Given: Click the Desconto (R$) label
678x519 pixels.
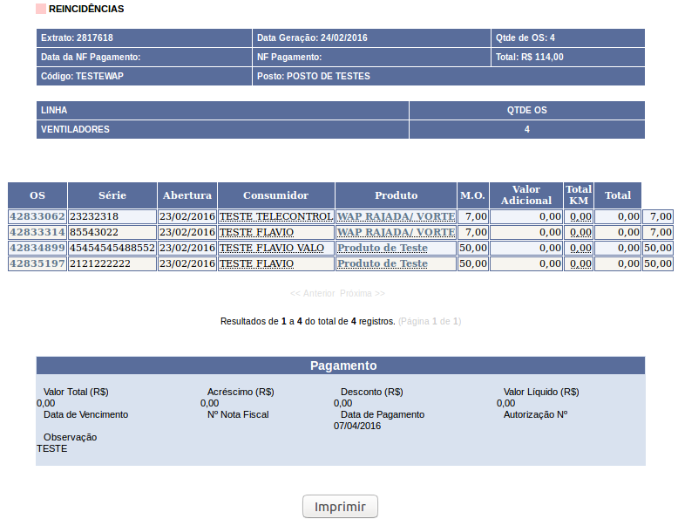Looking at the screenshot, I should 372,392.
